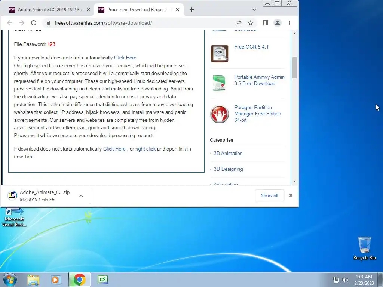Bookmark this page with the star icon
Image resolution: width=383 pixels, height=287 pixels.
pyautogui.click(x=251, y=23)
